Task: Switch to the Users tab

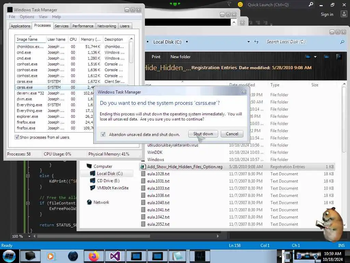Action: click(x=124, y=26)
